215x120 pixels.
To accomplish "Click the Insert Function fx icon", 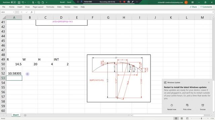I will point(32,12).
